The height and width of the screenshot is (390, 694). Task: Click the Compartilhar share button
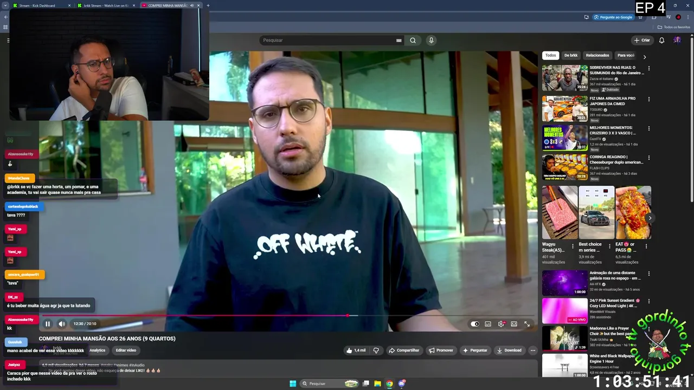pos(404,350)
